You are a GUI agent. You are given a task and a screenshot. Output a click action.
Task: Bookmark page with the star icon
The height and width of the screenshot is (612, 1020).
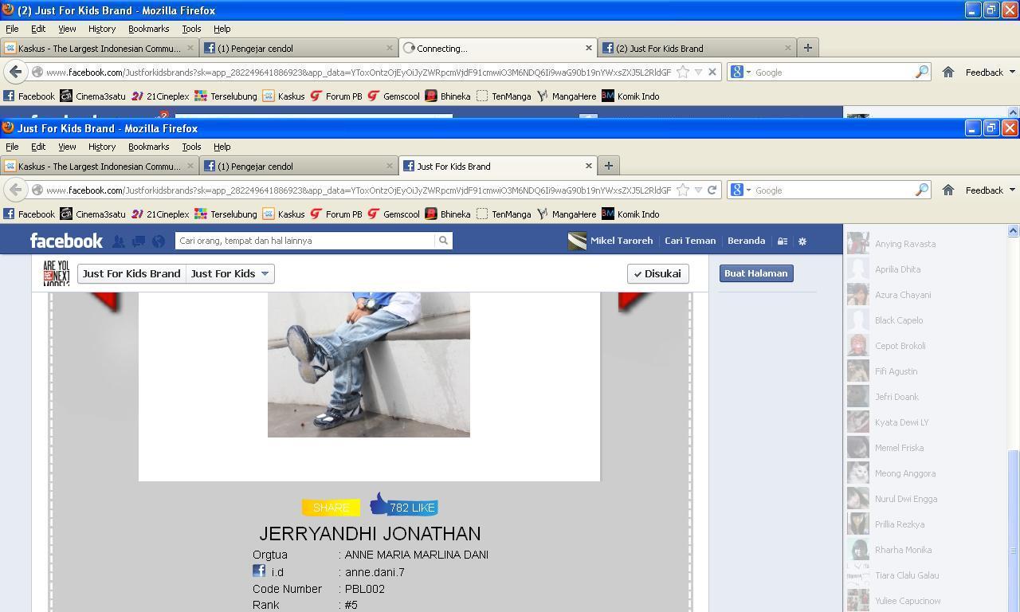click(683, 190)
